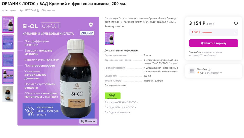Image resolution: width=244 pixels, height=138 pixels.
Task: Add product to favorites with heart icon
Action: point(236,24)
